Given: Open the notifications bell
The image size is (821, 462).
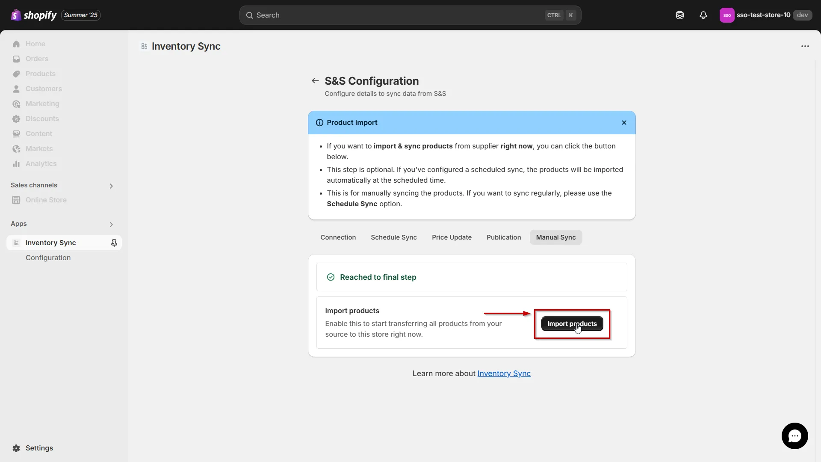Looking at the screenshot, I should click(x=703, y=15).
